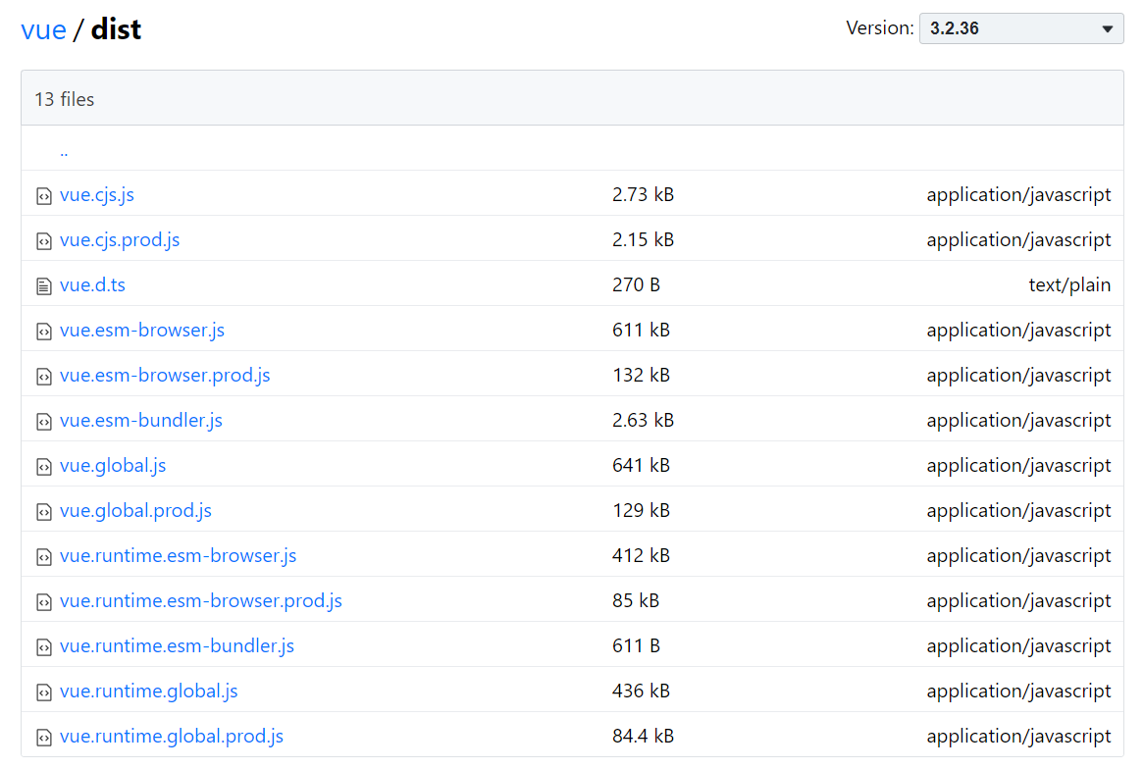Click the file icon beside vue.esm-browser.prod.js
Screen dimensions: 1143x769
(44, 377)
